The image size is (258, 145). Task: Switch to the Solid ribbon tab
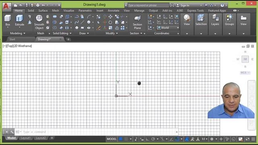point(31,10)
